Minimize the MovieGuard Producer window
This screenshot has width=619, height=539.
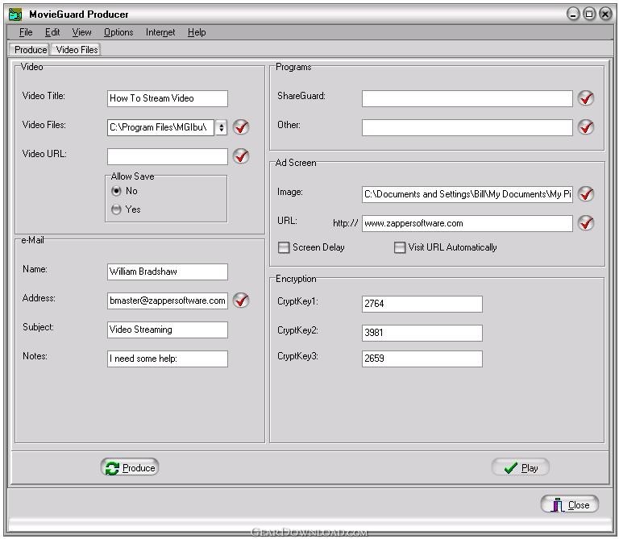573,15
